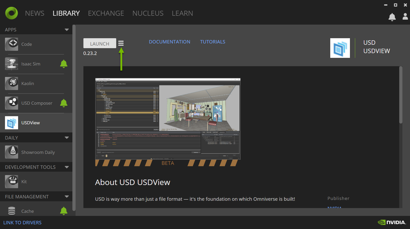Click the USD USDView blue logo
Viewport: 410px width, 229px height.
tap(340, 48)
